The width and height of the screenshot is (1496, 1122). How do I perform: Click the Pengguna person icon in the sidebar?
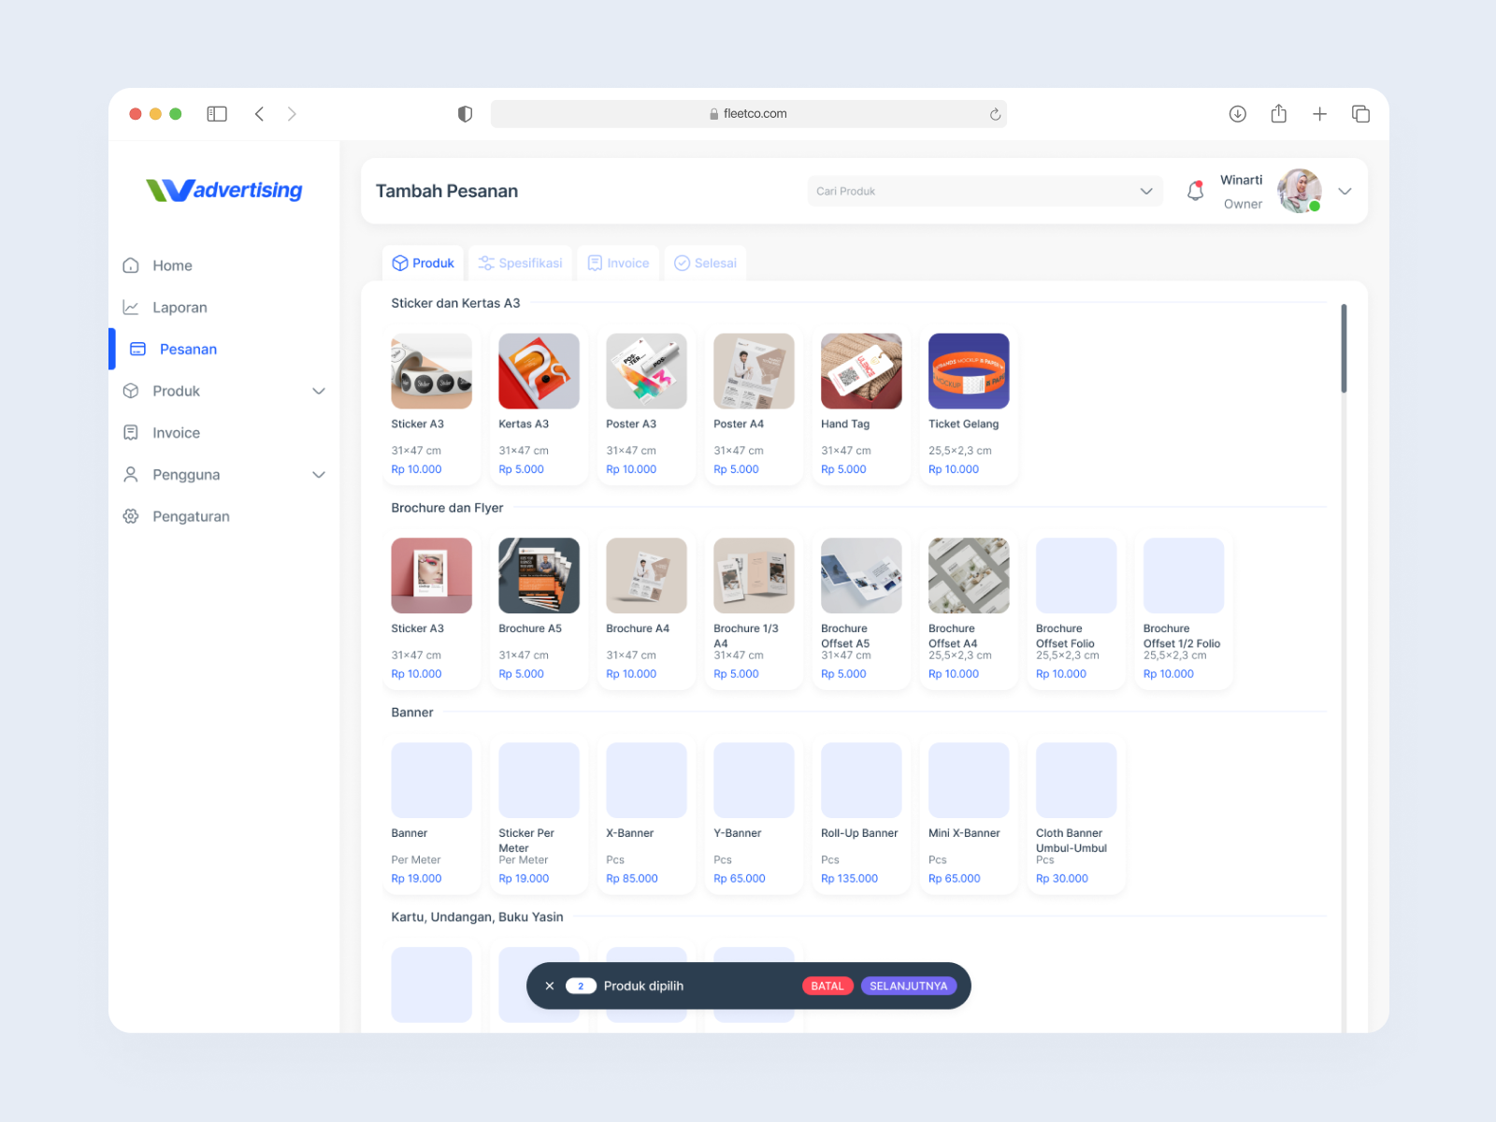click(x=132, y=474)
